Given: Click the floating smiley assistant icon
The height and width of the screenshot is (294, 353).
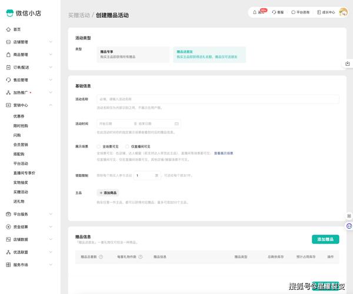Looking at the screenshot, I should point(349,226).
